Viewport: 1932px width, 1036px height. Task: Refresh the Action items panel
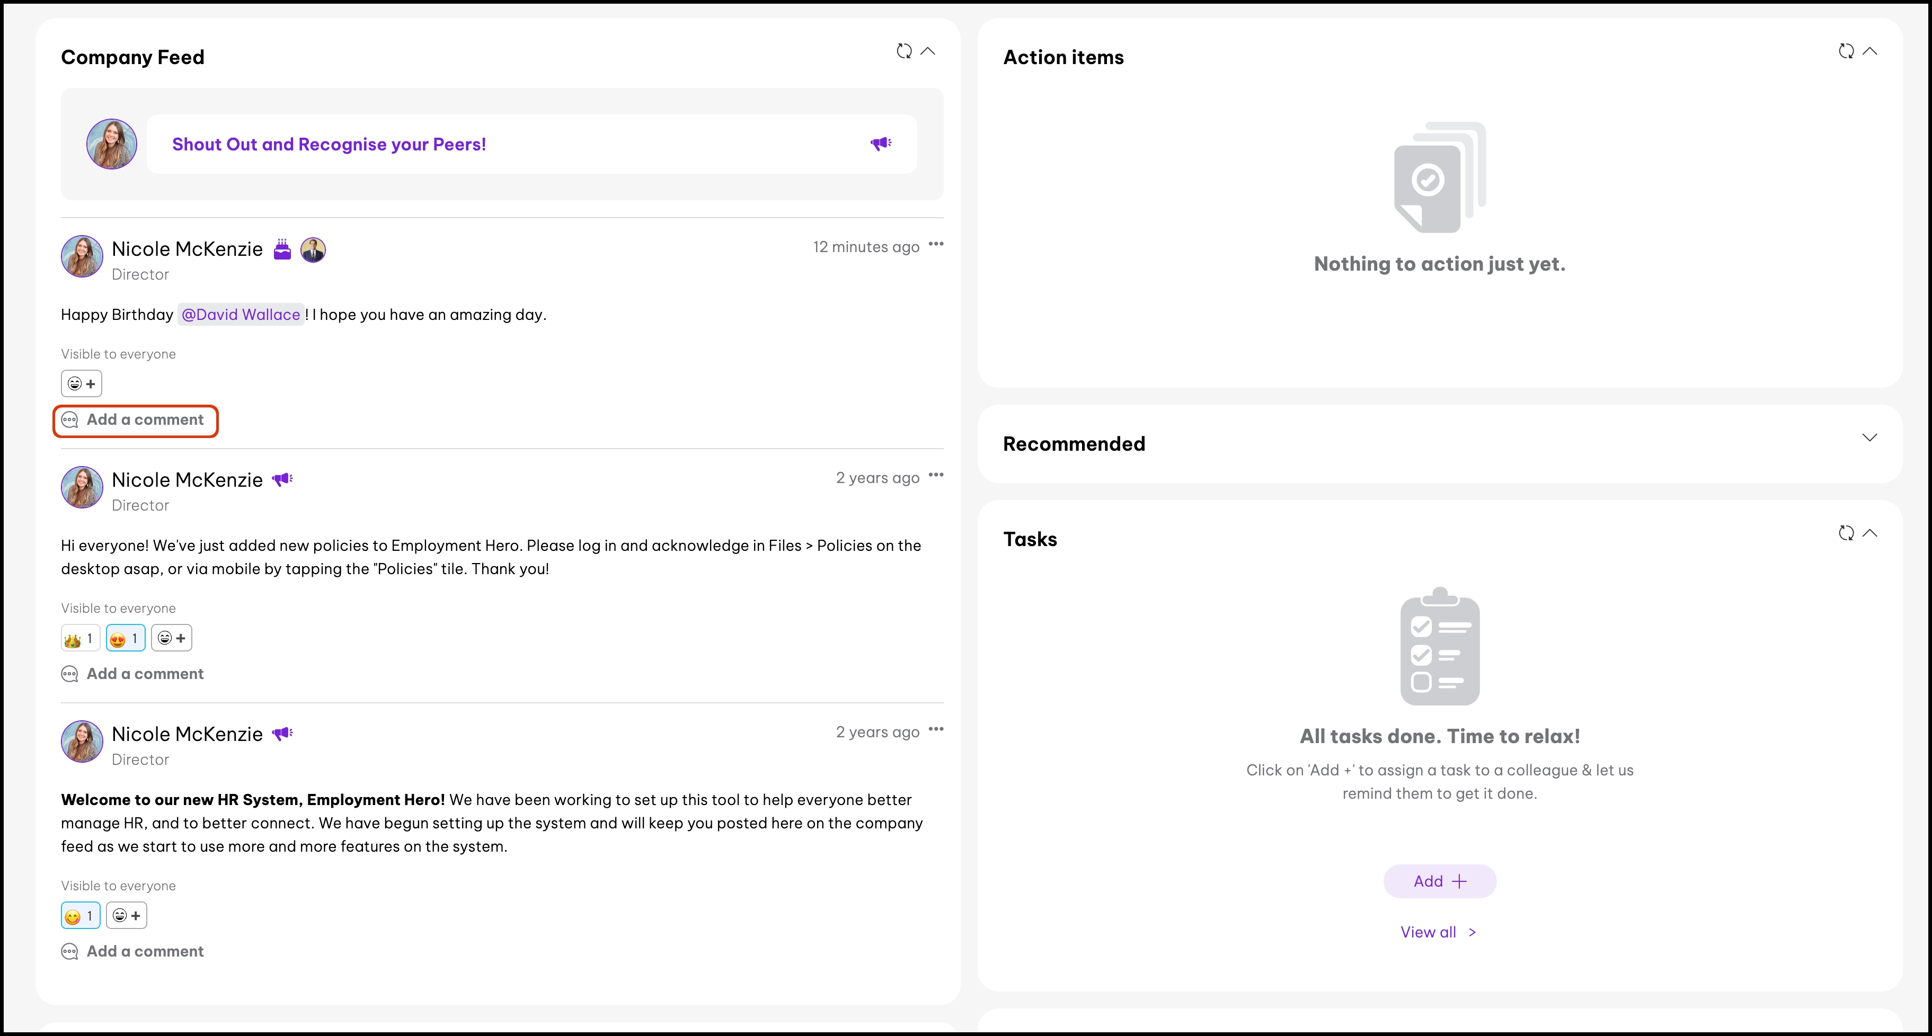tap(1846, 51)
